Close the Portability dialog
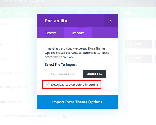Viewport: 156px width, 125px height. tap(111, 21)
